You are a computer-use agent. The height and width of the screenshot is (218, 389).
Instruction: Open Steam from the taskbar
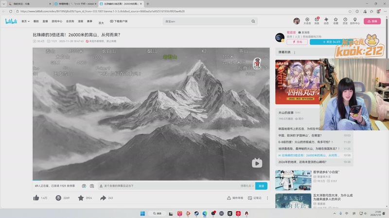point(196,213)
